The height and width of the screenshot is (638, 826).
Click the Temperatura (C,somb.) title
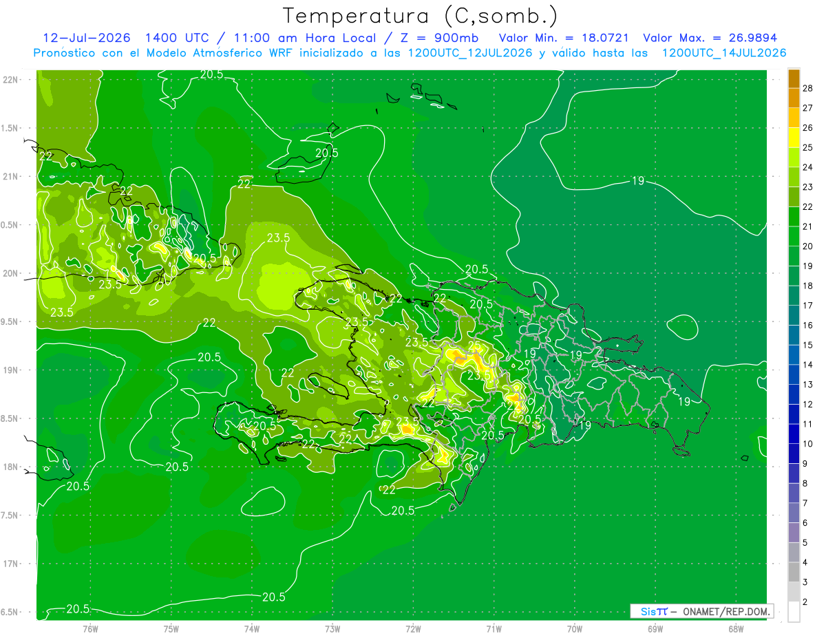(421, 16)
